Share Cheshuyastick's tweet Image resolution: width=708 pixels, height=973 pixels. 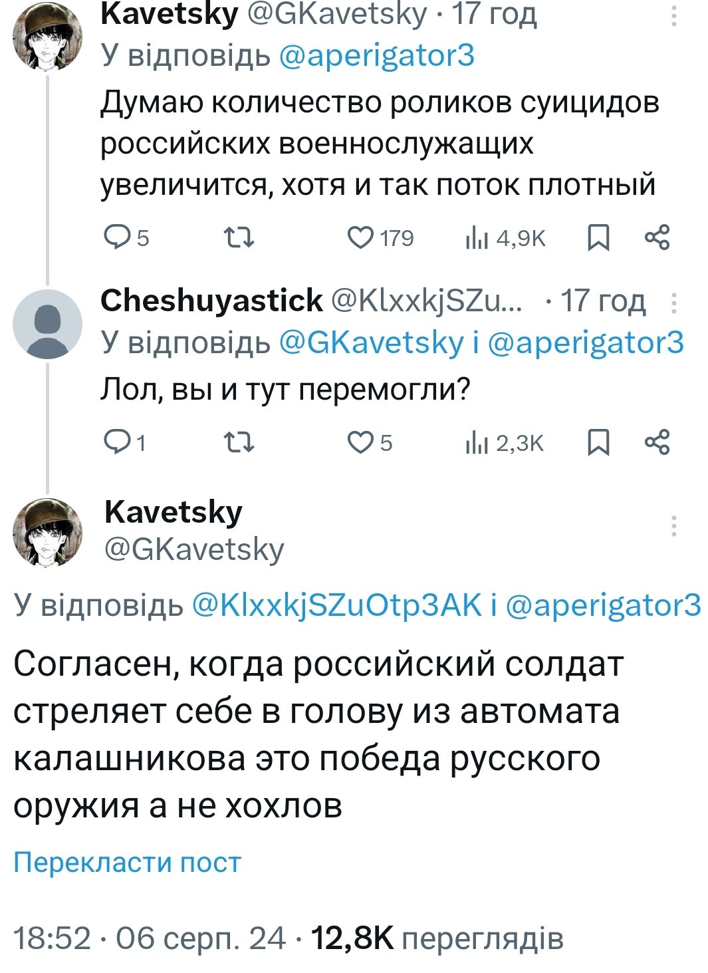point(657,442)
